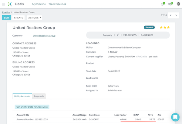Image resolution: width=182 pixels, height=124 pixels.
Task: Click the Account IDs column header
Action: [x=23, y=115]
